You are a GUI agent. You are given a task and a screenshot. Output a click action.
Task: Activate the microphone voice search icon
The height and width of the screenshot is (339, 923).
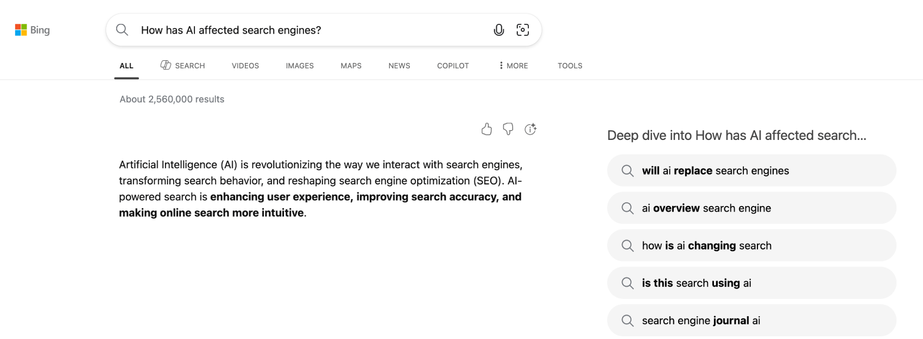coord(498,30)
